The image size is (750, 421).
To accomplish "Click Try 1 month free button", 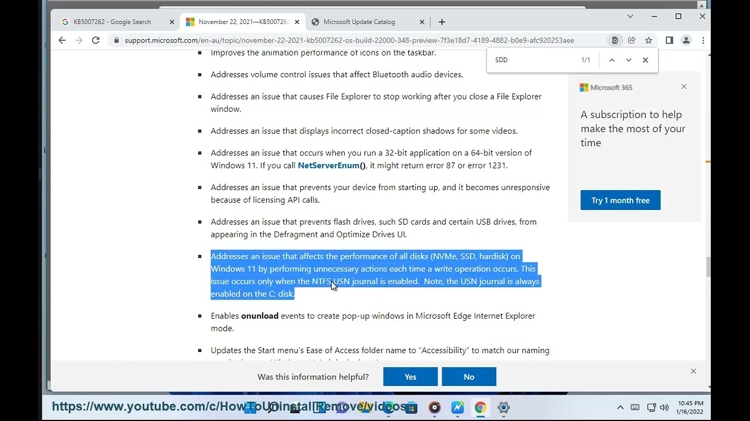I will pyautogui.click(x=621, y=200).
